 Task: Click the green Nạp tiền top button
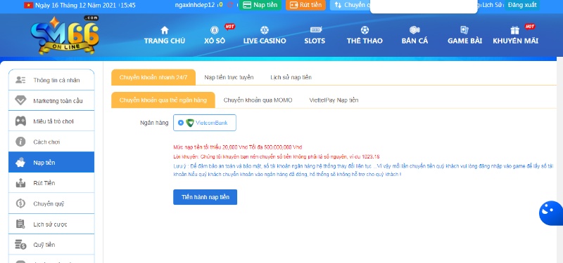(x=260, y=5)
